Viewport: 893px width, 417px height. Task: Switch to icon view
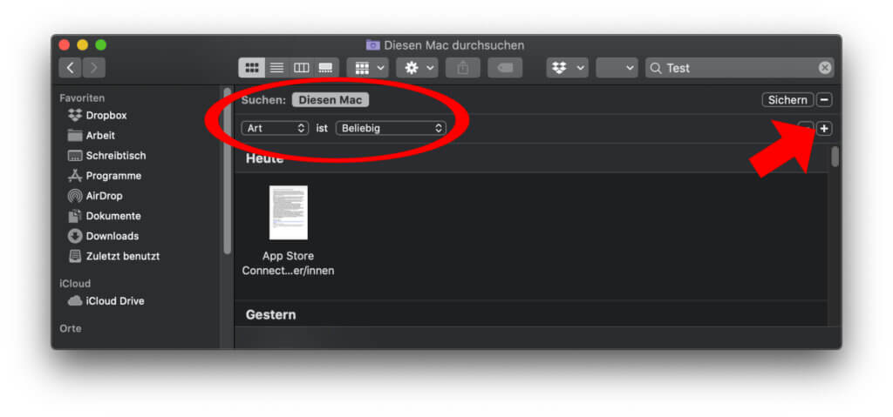click(251, 68)
